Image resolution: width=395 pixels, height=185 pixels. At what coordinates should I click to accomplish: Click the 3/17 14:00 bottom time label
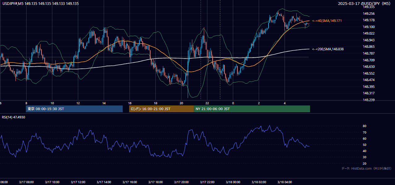pos(104,182)
